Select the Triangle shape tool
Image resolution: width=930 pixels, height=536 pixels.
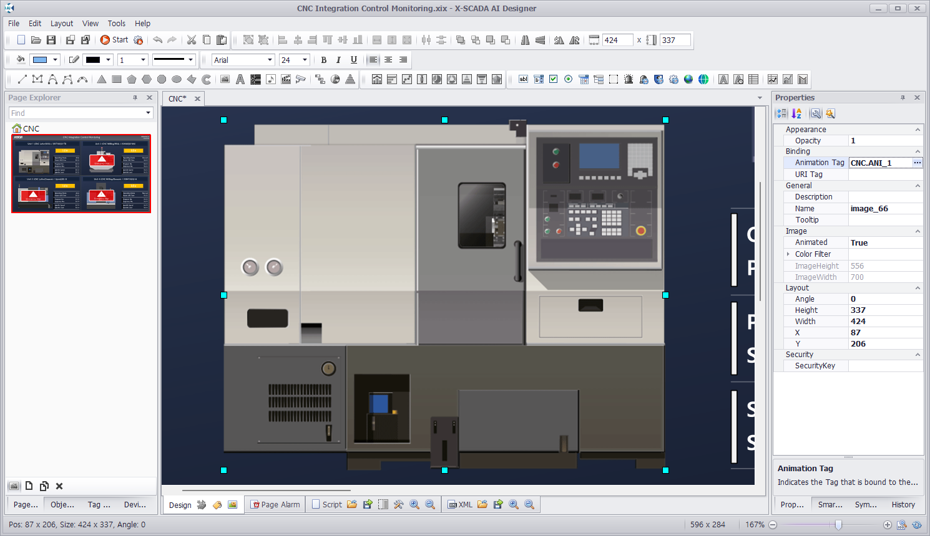(102, 79)
